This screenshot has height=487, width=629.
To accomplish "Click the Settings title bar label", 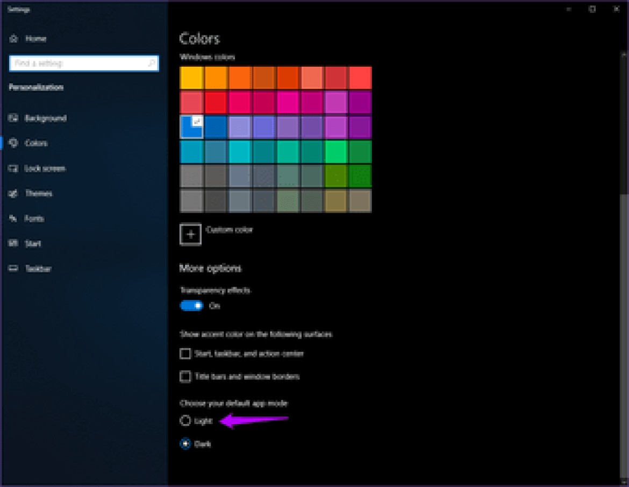I will click(19, 9).
